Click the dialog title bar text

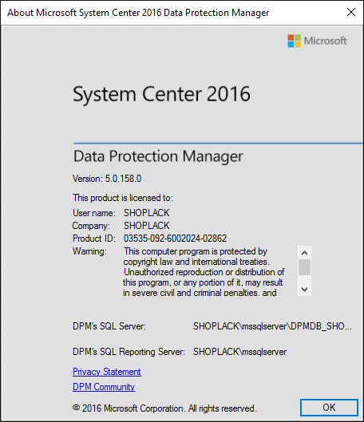point(138,13)
